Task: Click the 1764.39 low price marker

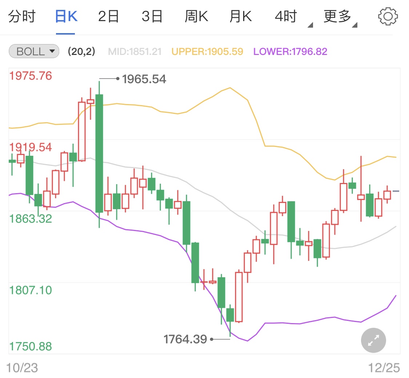Action: pos(185,339)
